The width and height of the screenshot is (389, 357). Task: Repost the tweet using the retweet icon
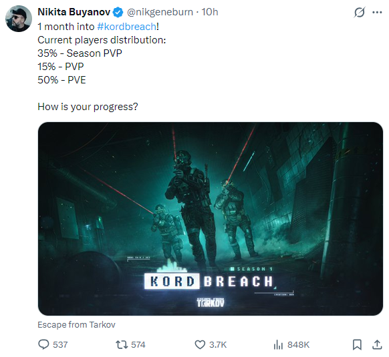point(122,344)
